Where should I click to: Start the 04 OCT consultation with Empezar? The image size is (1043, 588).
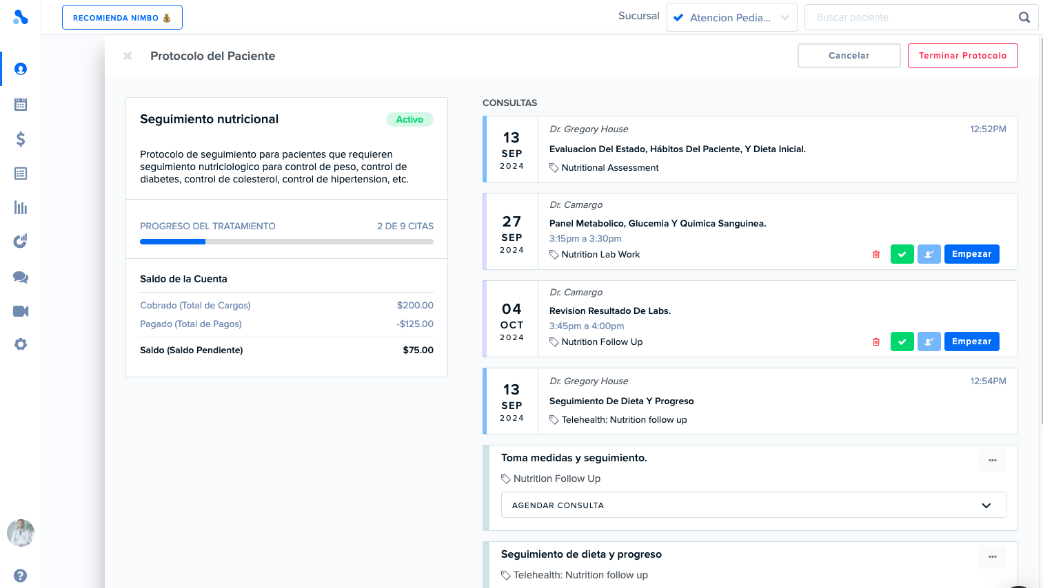tap(972, 342)
